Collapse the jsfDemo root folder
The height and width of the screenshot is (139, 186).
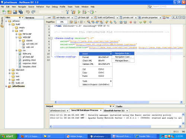pos(6,21)
